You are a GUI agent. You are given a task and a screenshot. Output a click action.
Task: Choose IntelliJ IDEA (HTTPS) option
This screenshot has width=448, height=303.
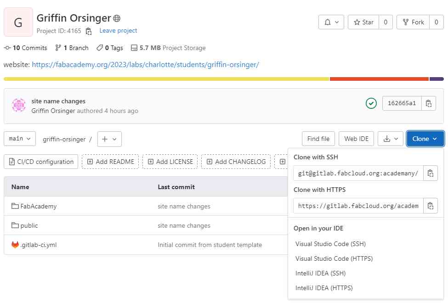click(x=324, y=288)
